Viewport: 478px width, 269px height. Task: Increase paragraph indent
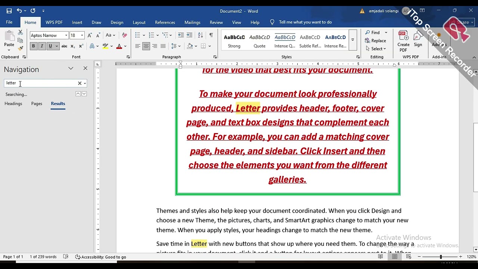coord(190,35)
